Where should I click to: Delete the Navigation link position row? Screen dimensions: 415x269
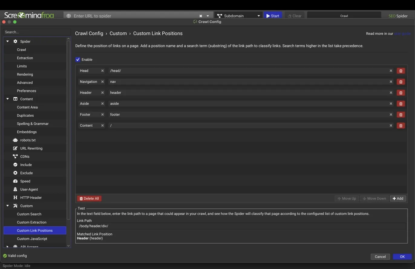tap(400, 82)
